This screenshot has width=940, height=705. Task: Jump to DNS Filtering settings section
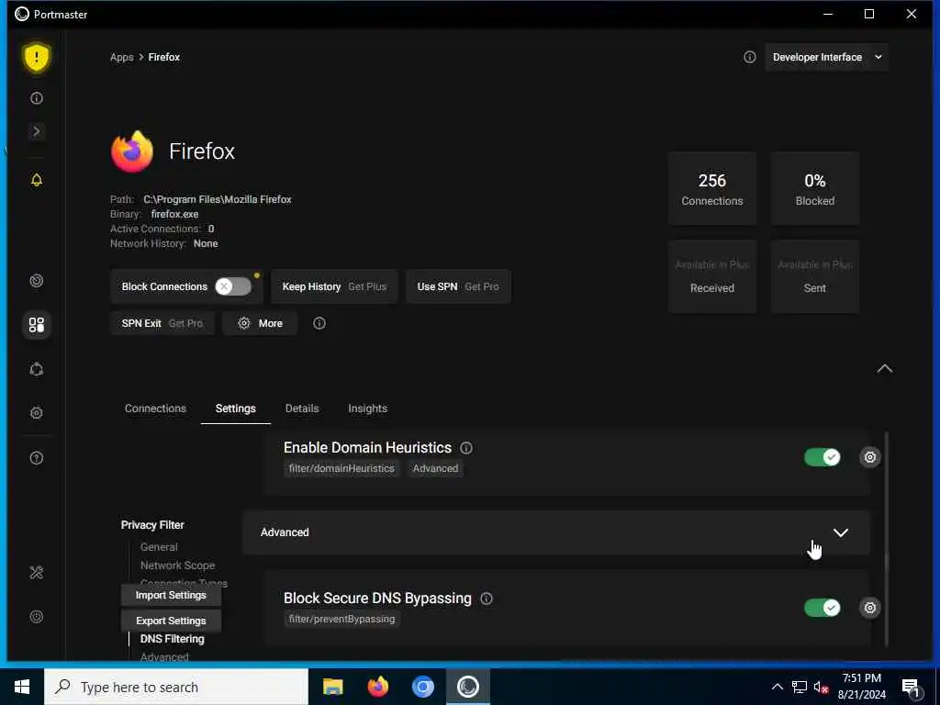pos(172,639)
